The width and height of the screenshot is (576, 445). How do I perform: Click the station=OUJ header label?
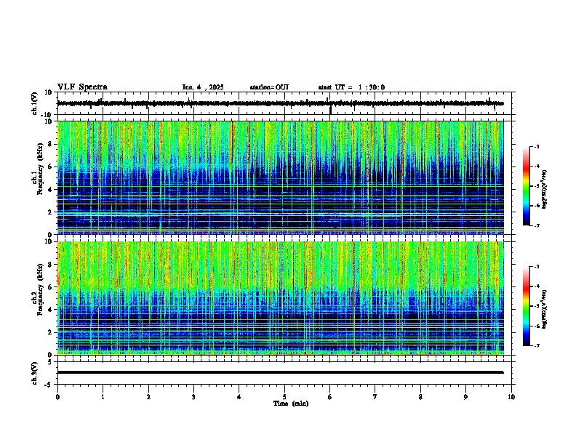(x=269, y=87)
